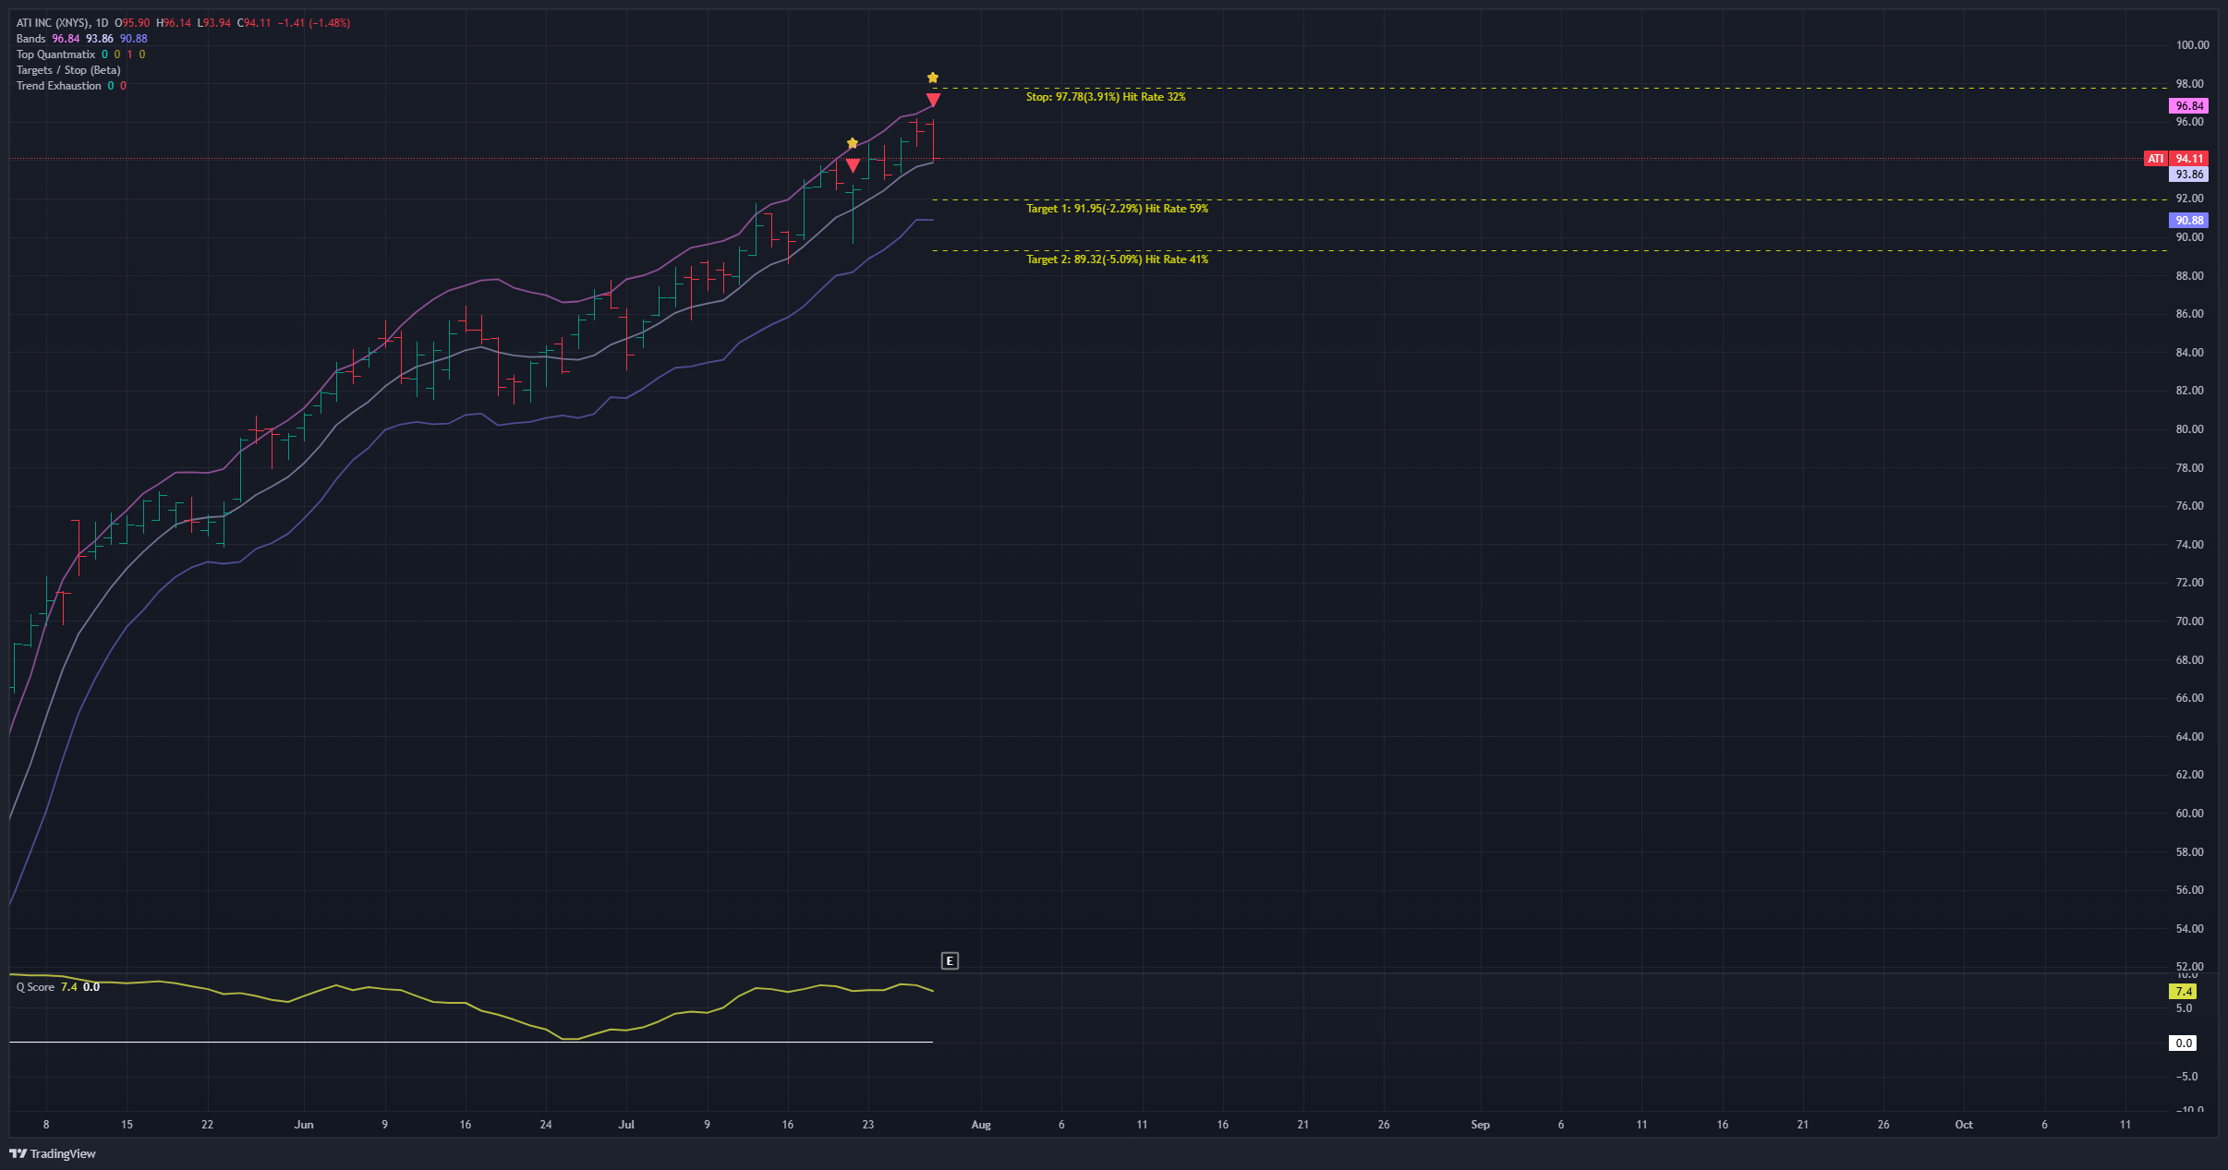Click the Target 2 89.32 label
The width and height of the screenshot is (2228, 1170).
[1117, 259]
